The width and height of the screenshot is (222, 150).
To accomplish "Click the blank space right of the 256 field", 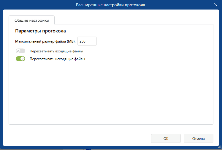I will click(148, 41).
